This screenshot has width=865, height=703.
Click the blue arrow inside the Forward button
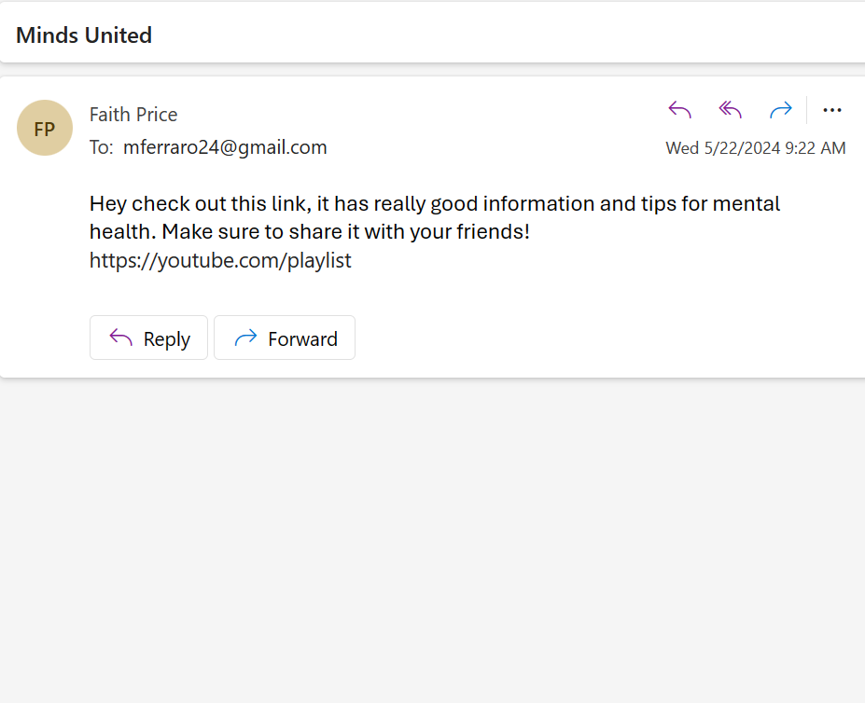(x=245, y=338)
